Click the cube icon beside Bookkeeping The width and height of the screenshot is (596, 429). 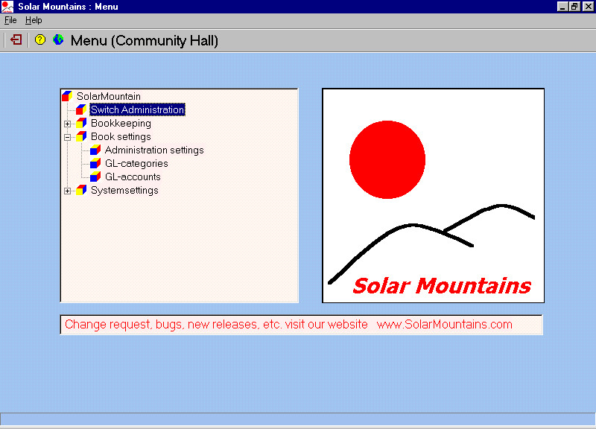[81, 123]
